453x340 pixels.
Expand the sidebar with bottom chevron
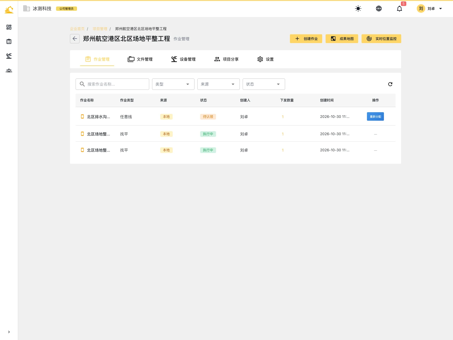[x=9, y=332]
